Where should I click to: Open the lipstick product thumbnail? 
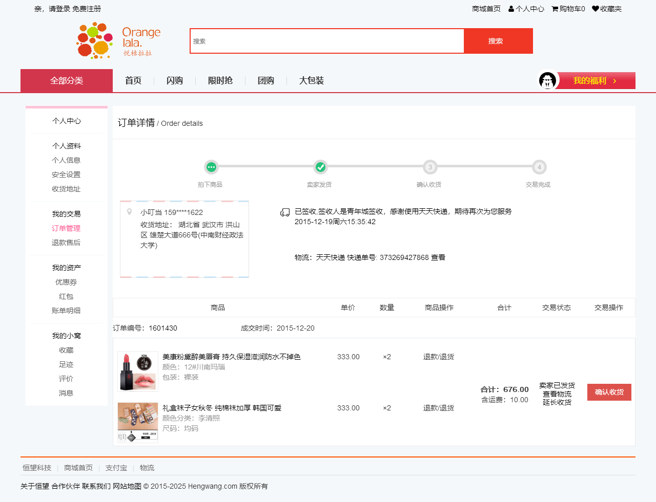(138, 371)
